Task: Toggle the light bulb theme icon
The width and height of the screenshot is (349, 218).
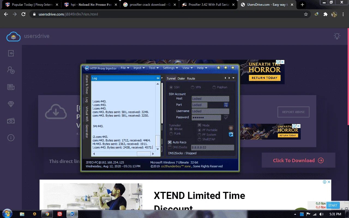Action: click(x=337, y=36)
